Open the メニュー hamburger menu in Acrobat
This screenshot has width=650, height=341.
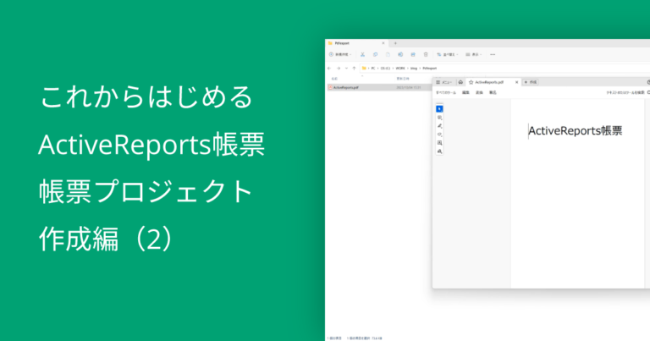[x=443, y=82]
